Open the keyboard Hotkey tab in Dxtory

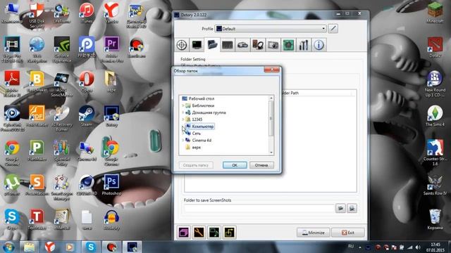tap(227, 45)
